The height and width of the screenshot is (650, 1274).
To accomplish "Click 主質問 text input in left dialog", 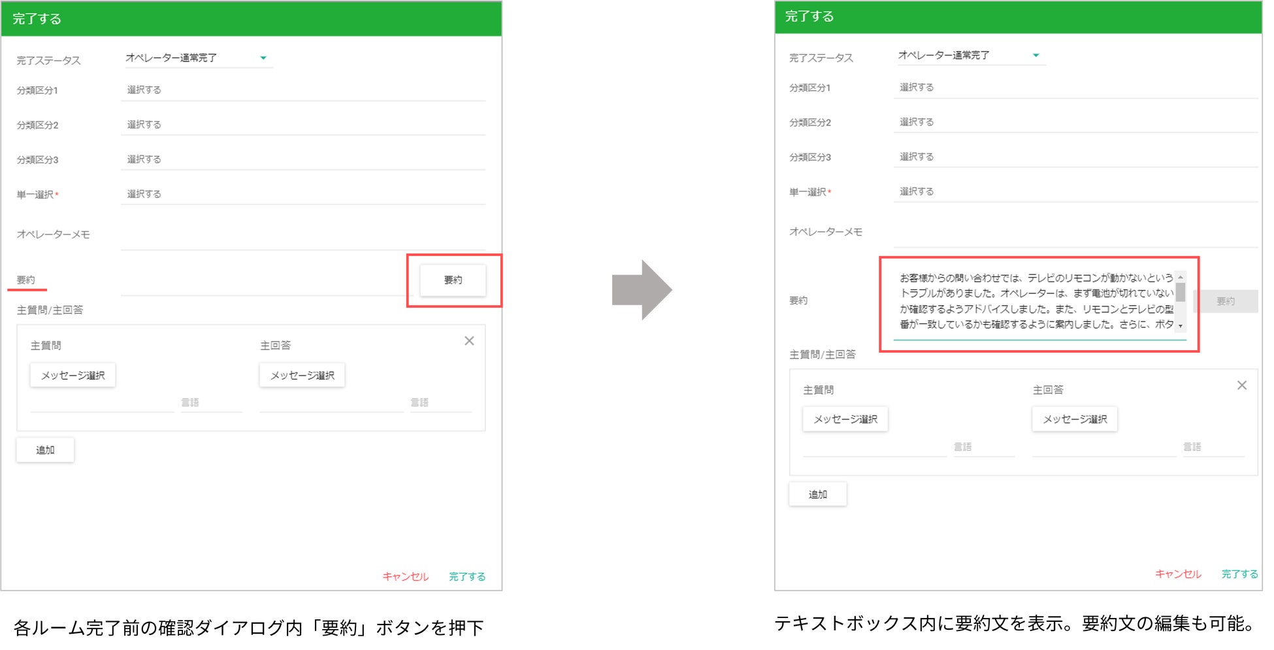I will tap(102, 403).
